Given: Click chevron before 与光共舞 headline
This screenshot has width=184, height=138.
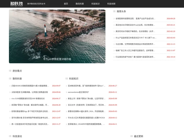Looking at the screenshot, I should [114, 44].
